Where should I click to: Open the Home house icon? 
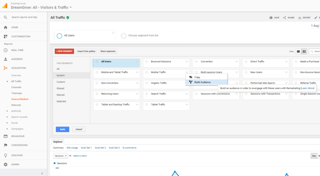pyautogui.click(x=6, y=27)
